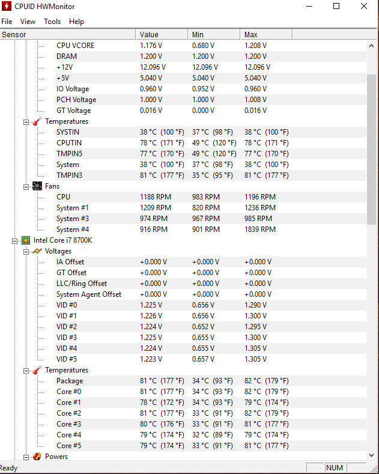
Task: Collapse the CPU core Temperatures node
Action: [x=26, y=370]
